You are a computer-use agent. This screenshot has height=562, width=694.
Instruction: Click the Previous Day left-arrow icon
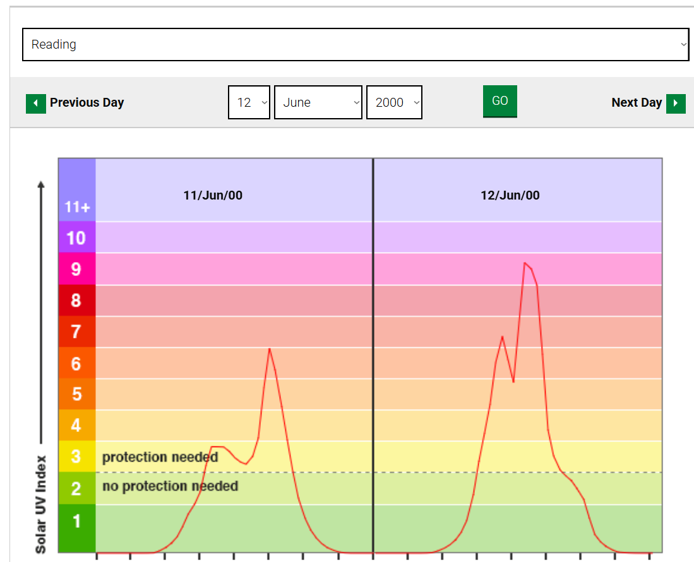[36, 104]
